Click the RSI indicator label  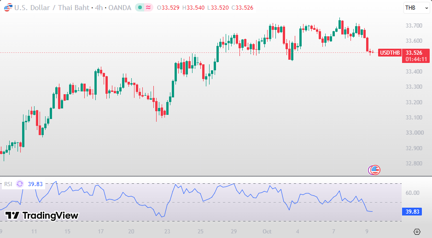[x=8, y=184]
